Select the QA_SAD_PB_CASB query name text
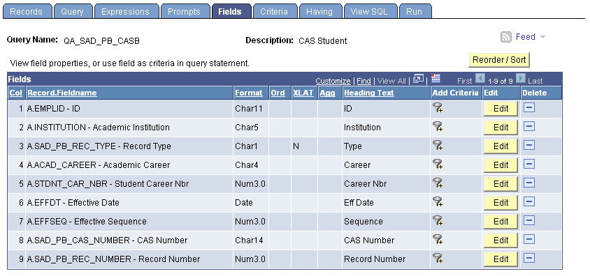Image resolution: width=590 pixels, height=276 pixels. 101,41
